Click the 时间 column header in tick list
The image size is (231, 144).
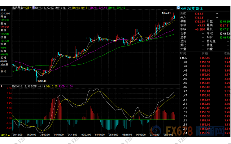point(183,53)
